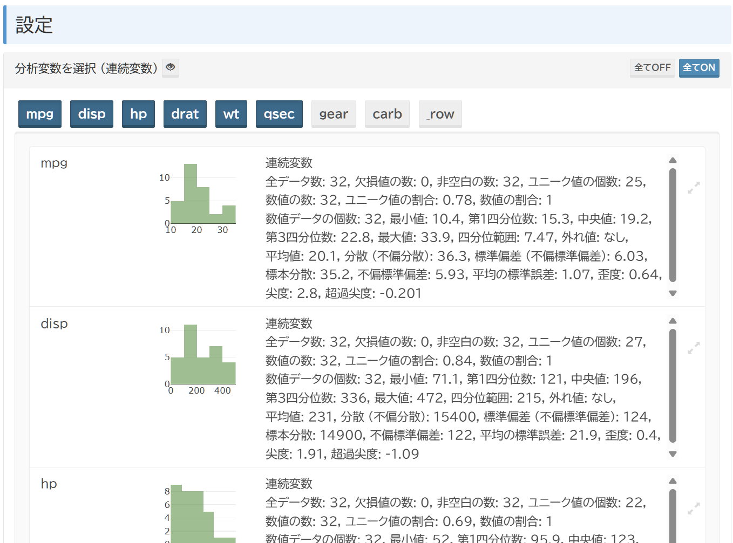Click the mpg statistics scrollbar thumb
The height and width of the screenshot is (543, 733).
673,225
